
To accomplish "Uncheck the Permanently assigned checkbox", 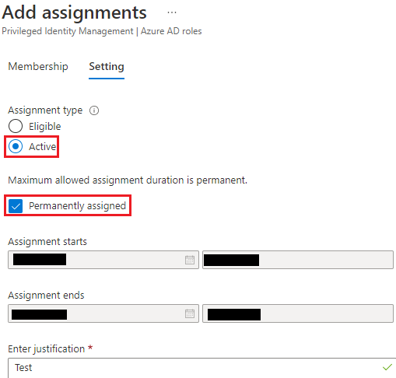I will pos(16,206).
